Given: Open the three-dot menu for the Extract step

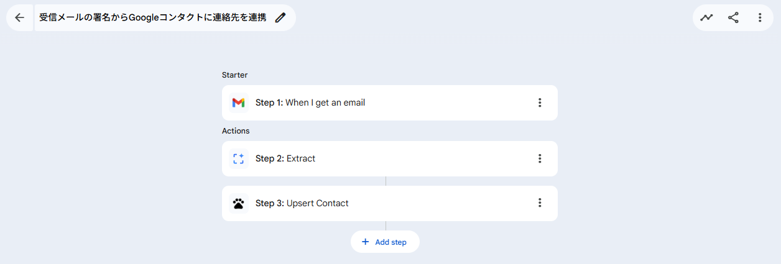Looking at the screenshot, I should click(540, 158).
